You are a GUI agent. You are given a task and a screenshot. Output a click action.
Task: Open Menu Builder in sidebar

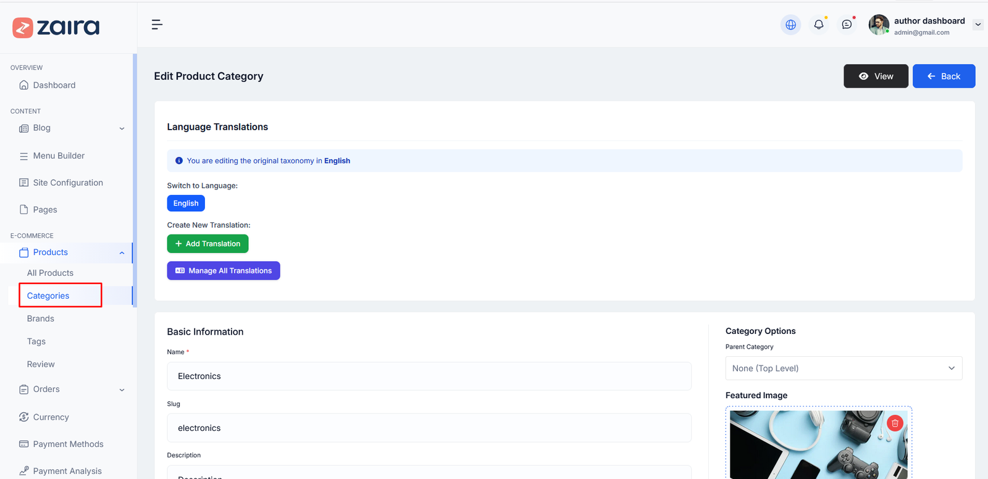59,156
